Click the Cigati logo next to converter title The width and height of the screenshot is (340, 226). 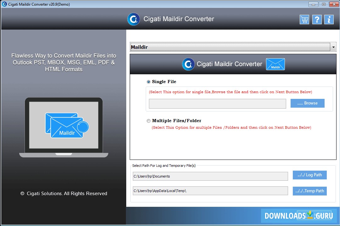(x=188, y=64)
